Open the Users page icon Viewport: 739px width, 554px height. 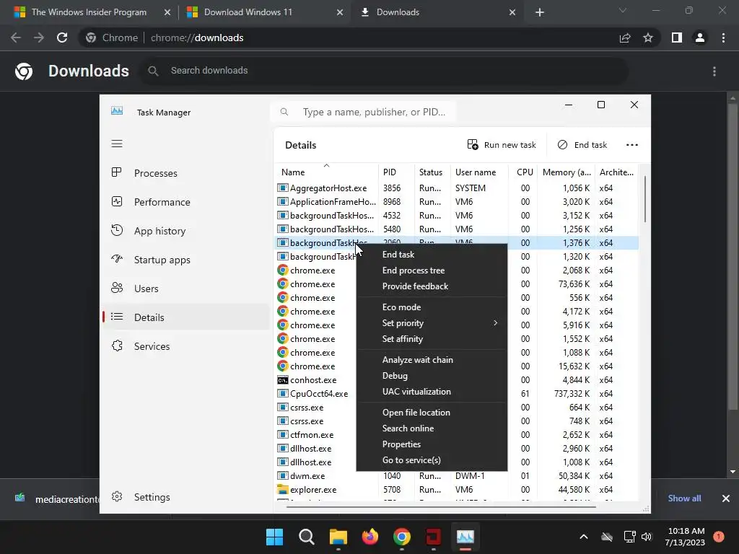[117, 288]
